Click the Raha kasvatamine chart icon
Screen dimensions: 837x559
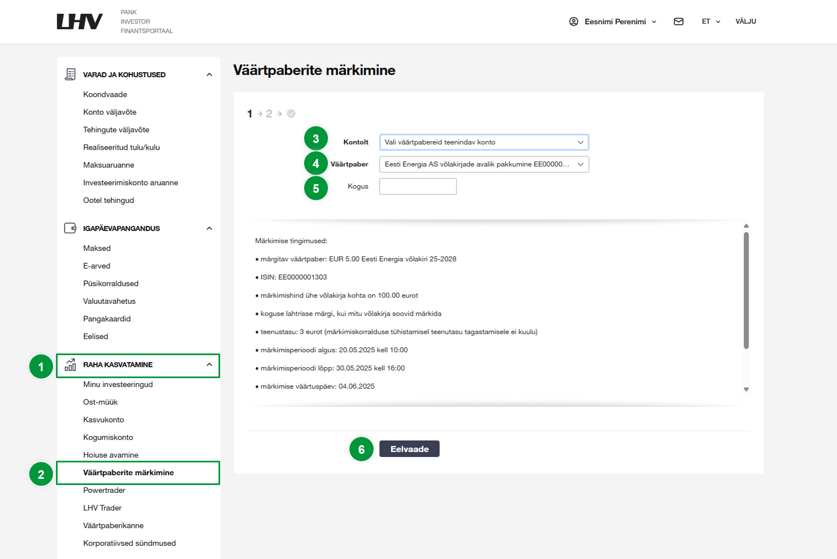point(70,365)
